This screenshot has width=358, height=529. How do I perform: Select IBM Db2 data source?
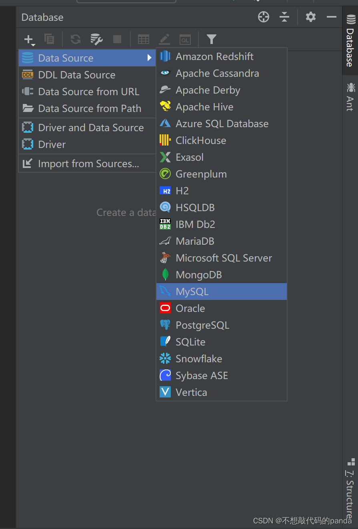point(222,224)
